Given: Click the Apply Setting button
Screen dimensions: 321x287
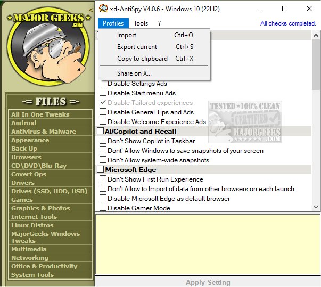Looking at the screenshot, I should [208, 282].
